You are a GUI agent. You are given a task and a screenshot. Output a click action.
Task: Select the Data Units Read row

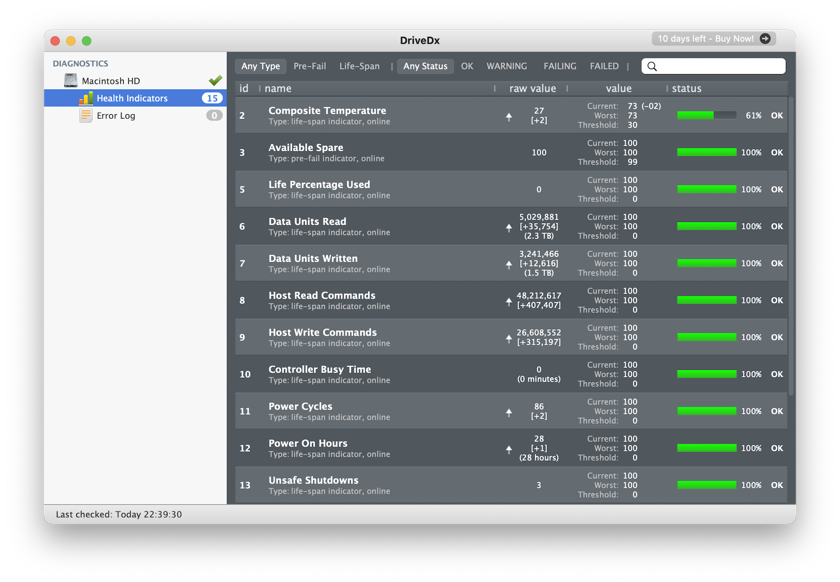click(x=511, y=226)
